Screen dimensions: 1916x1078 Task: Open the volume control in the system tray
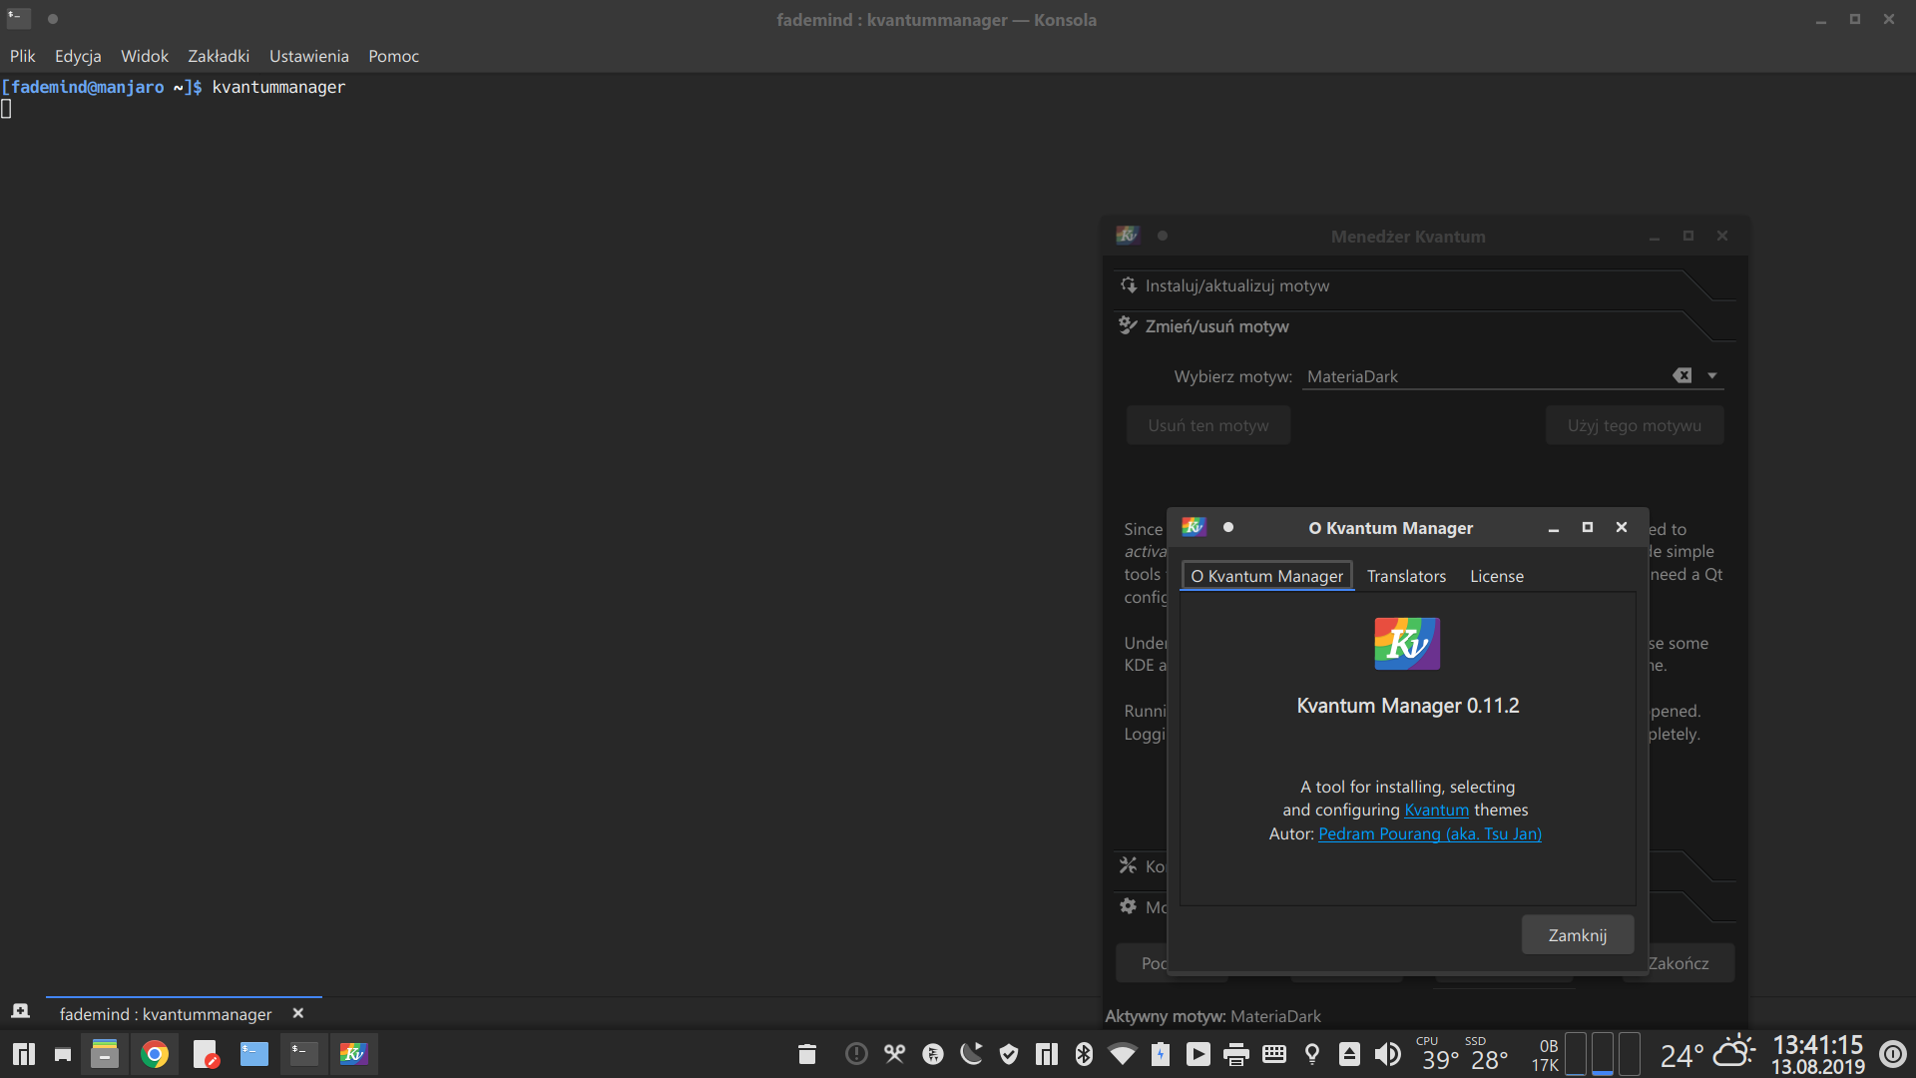[x=1388, y=1053]
